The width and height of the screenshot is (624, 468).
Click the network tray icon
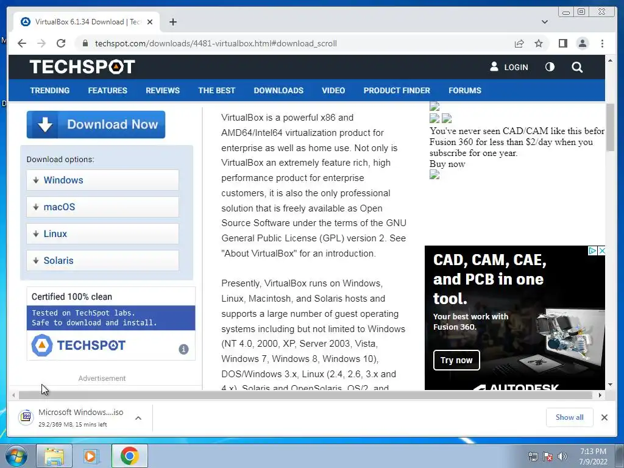click(533, 456)
